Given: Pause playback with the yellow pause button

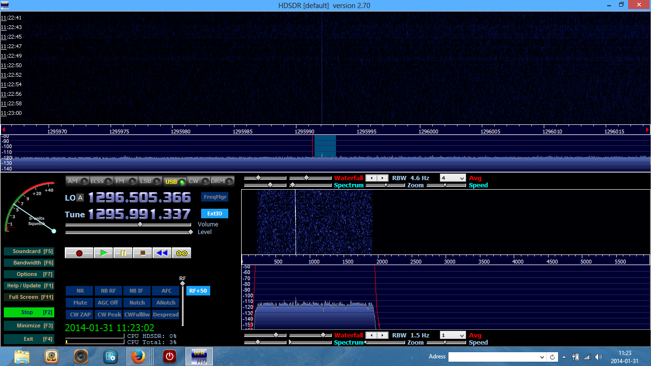Looking at the screenshot, I should point(123,253).
